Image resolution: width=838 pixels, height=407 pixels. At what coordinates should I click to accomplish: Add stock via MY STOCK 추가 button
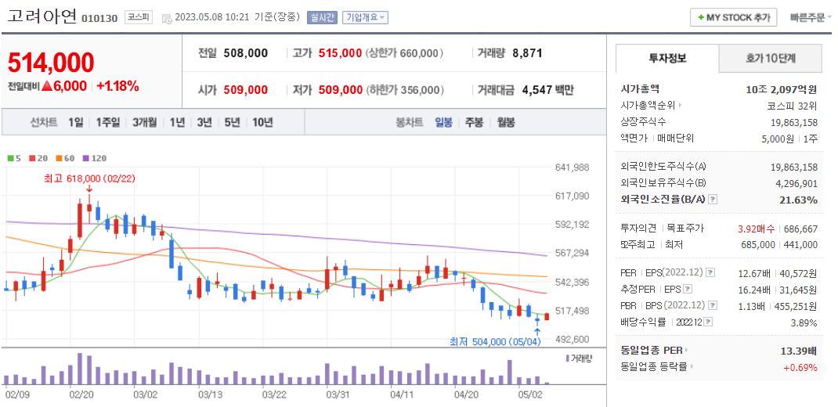[733, 17]
